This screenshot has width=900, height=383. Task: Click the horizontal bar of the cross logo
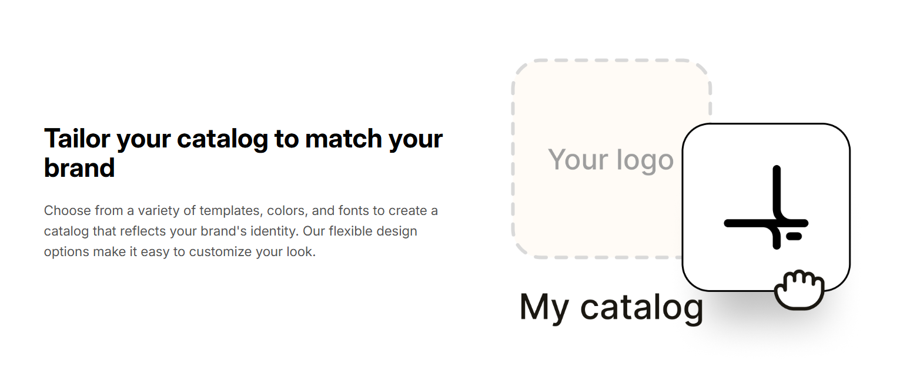[767, 223]
